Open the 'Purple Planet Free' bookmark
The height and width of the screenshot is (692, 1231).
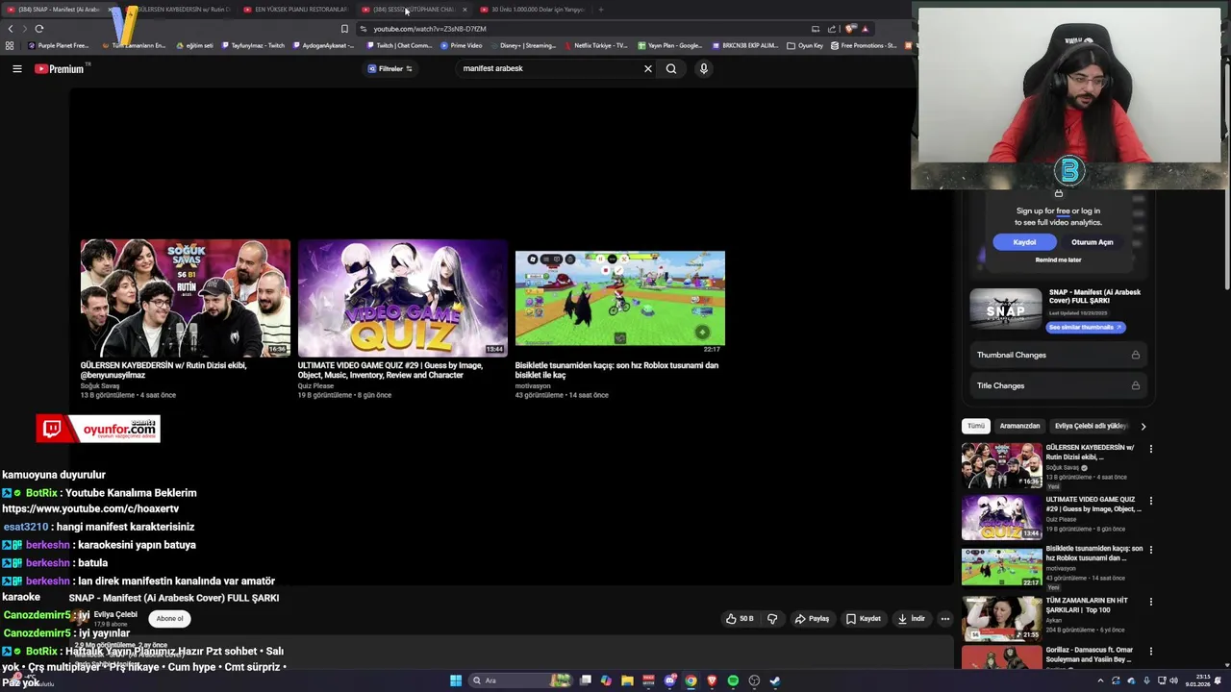click(59, 45)
